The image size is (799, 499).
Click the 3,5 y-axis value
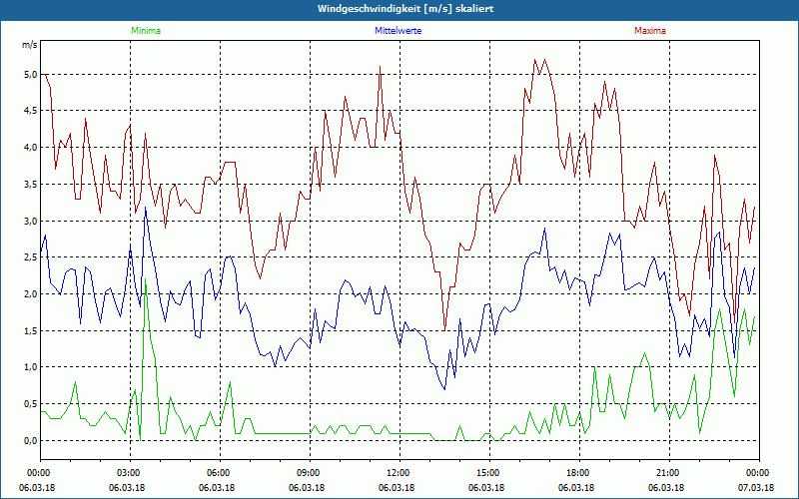(x=31, y=185)
